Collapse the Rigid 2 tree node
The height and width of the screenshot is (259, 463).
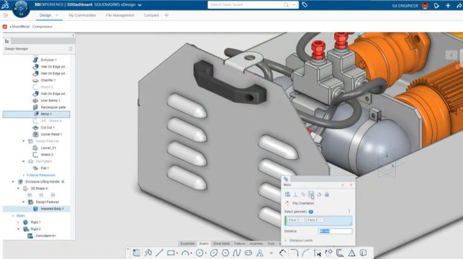click(17, 229)
